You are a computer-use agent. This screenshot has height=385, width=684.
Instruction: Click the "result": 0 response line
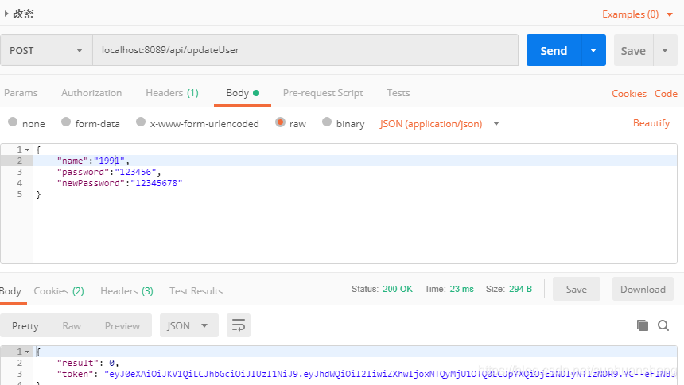pos(87,363)
